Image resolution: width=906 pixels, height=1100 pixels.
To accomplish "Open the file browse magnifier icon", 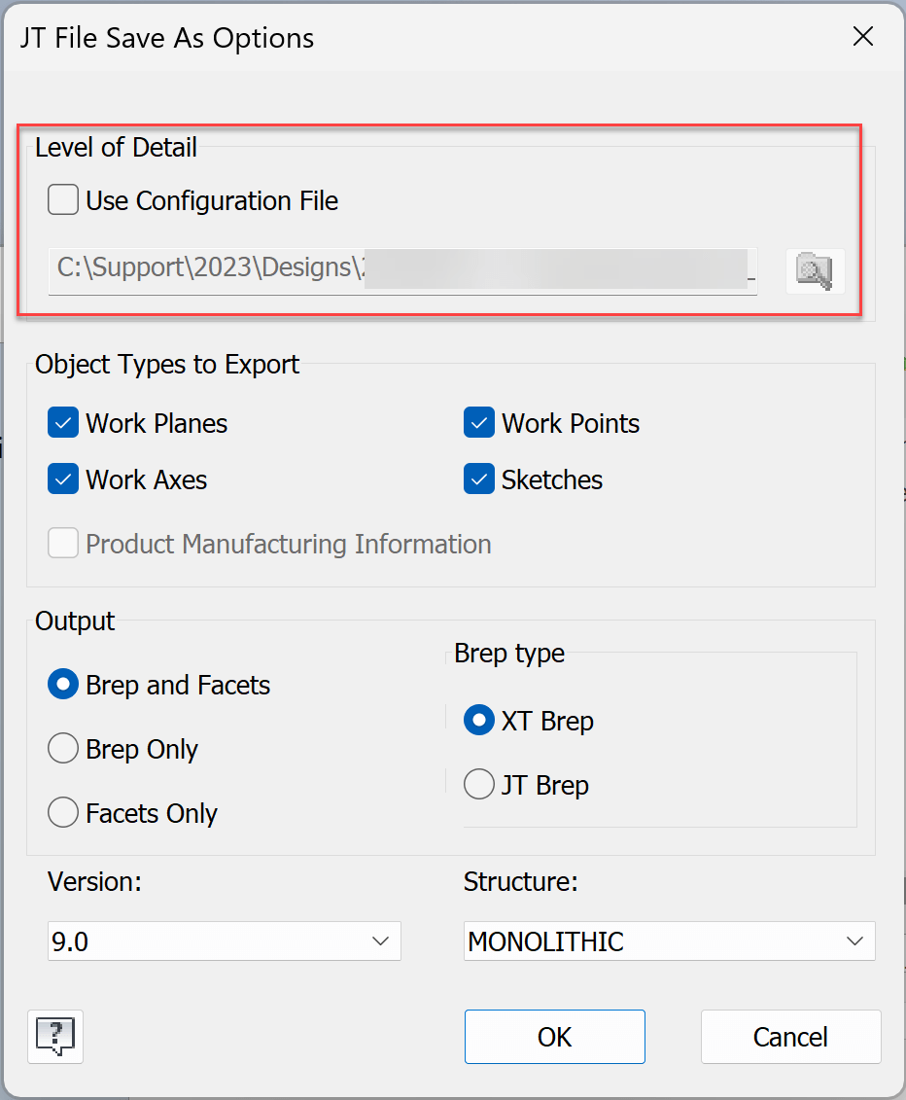I will point(815,270).
